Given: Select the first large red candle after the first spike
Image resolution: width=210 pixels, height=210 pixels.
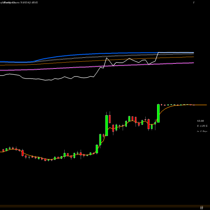Looking at the screenshot, I should coord(110,119).
